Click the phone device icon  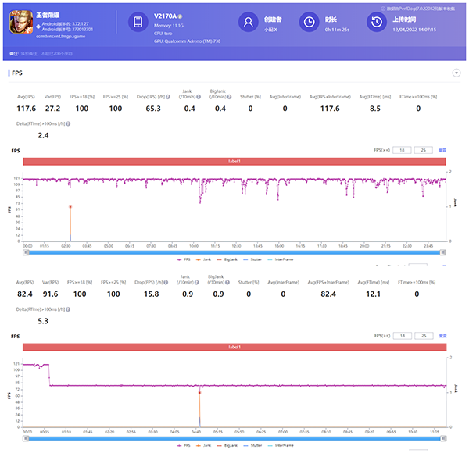pos(137,23)
